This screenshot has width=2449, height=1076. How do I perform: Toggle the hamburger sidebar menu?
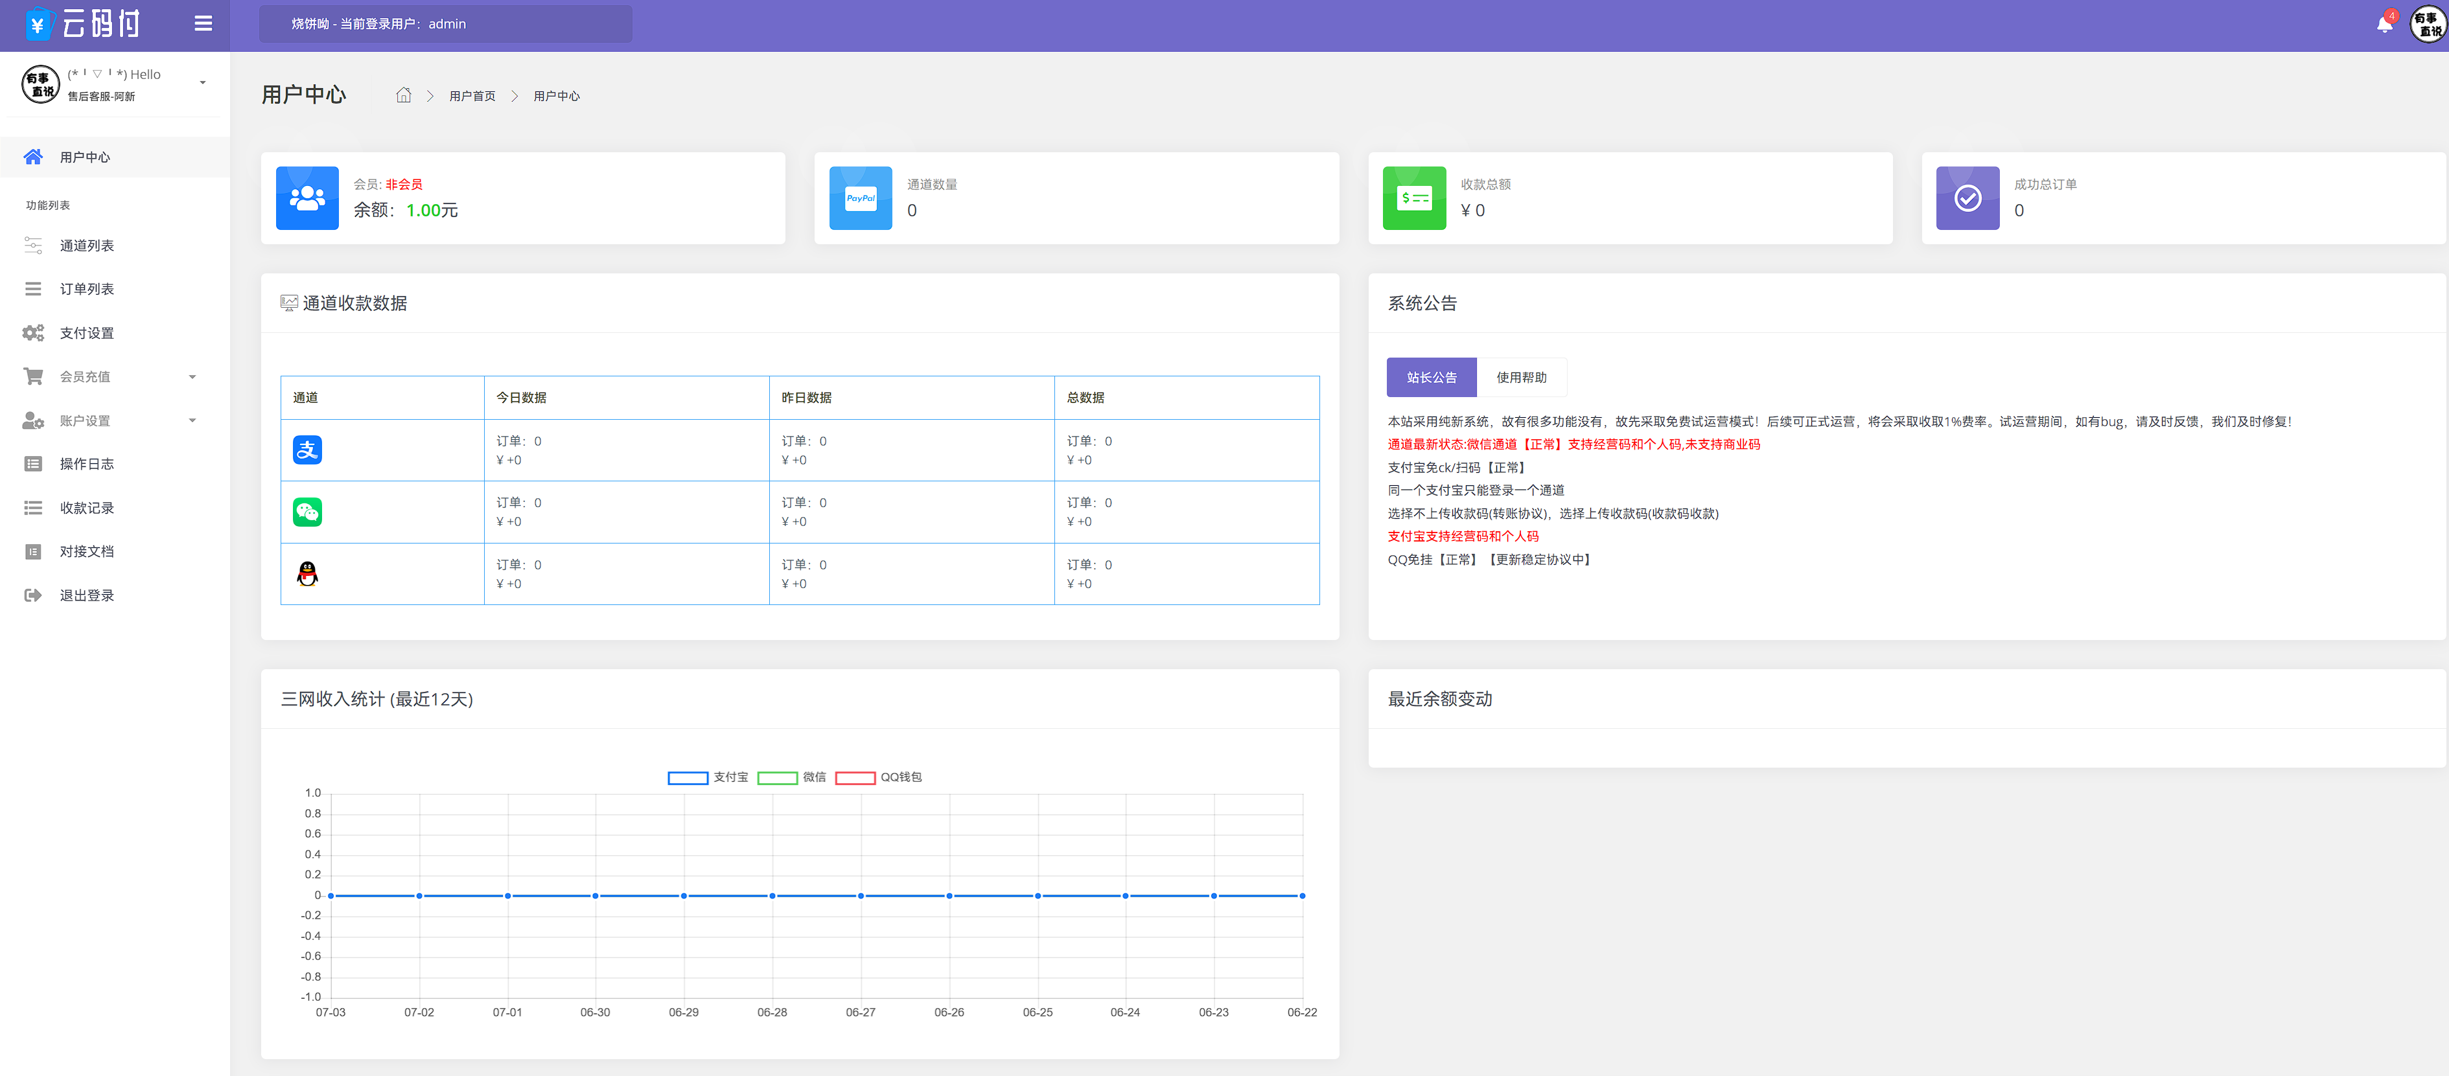202,24
